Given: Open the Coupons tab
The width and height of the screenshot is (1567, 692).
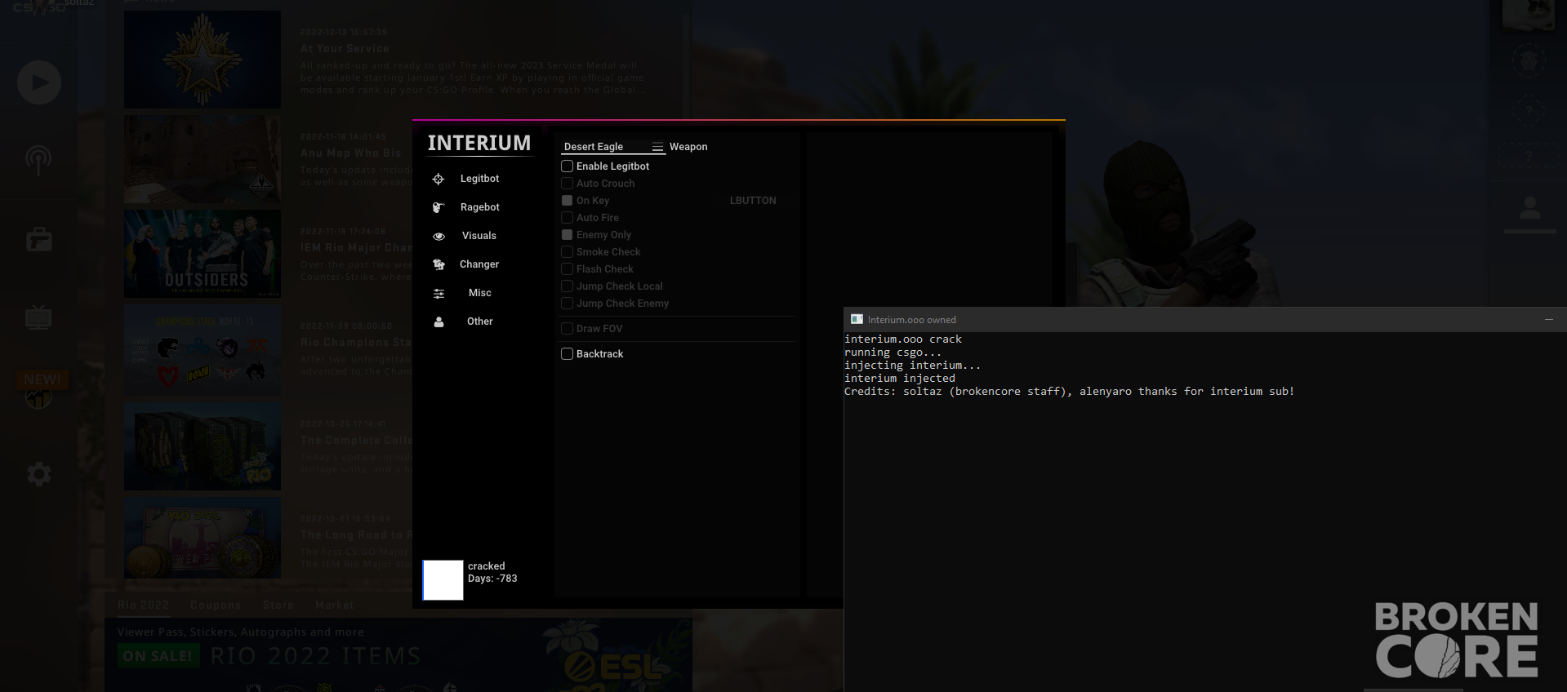Looking at the screenshot, I should (216, 605).
